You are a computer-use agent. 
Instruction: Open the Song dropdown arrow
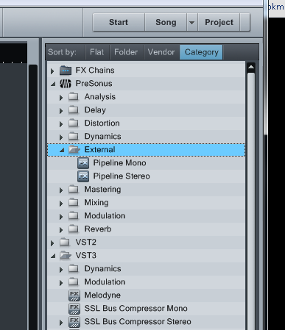[x=192, y=22]
